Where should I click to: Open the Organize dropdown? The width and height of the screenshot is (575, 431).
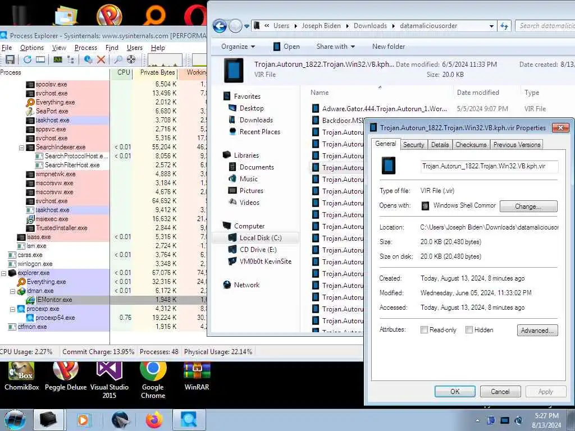click(238, 47)
